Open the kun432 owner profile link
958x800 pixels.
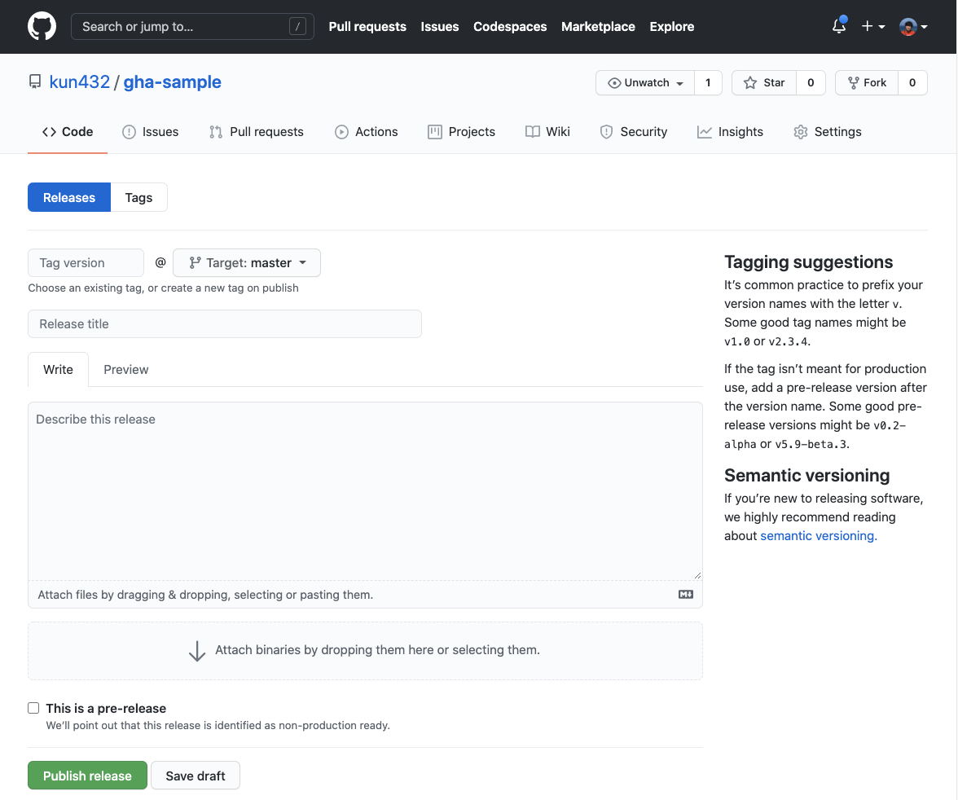tap(80, 82)
